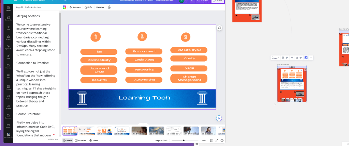Toggle visibility eye icon in floating toolbar
Screen dimensions: 349x146
[301, 58]
